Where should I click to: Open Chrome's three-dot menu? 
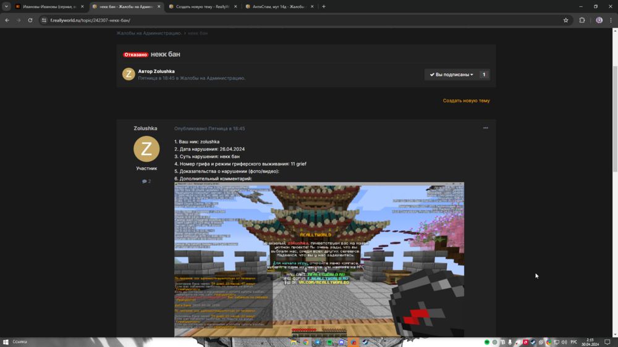611,20
